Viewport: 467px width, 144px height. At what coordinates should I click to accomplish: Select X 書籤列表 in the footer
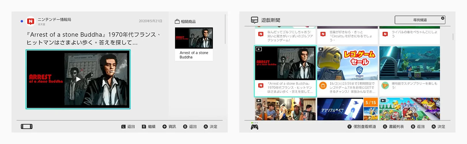[x=393, y=127]
